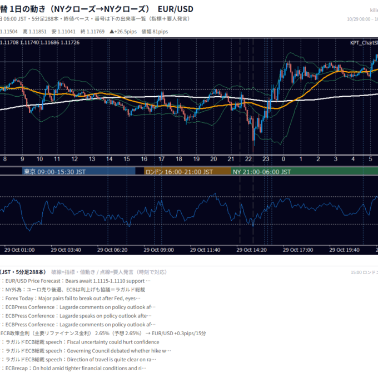Image resolution: width=378 pixels, height=378 pixels.
Task: Open the "Lagarde speaks on policy outlook" row
Action: [x=76, y=316]
